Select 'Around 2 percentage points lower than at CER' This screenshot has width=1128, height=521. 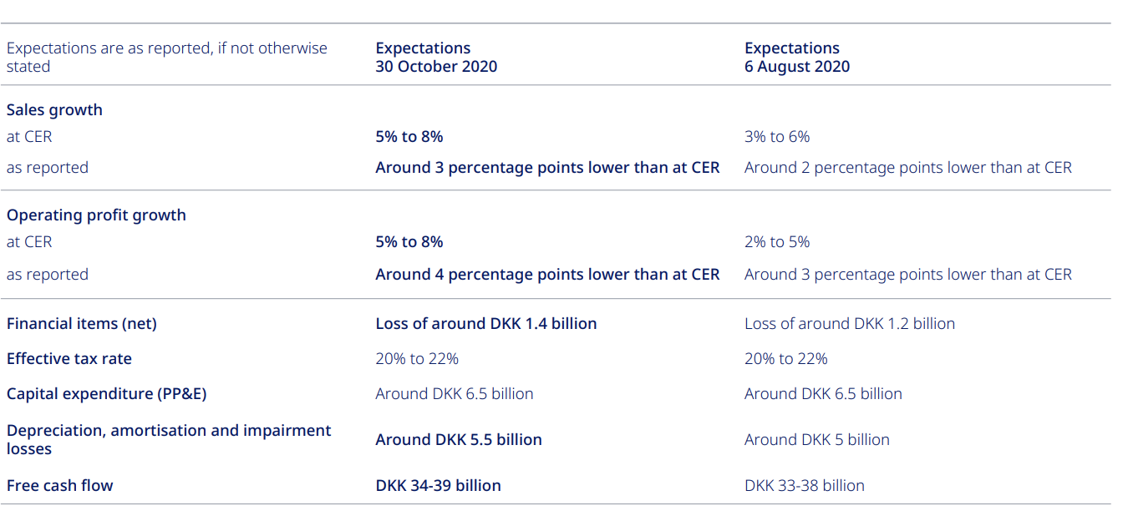tap(907, 168)
